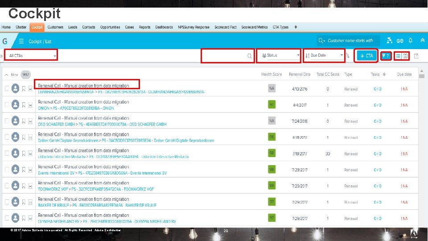Open the Scorecard Fact tab
This screenshot has height=241, width=428.
click(226, 27)
